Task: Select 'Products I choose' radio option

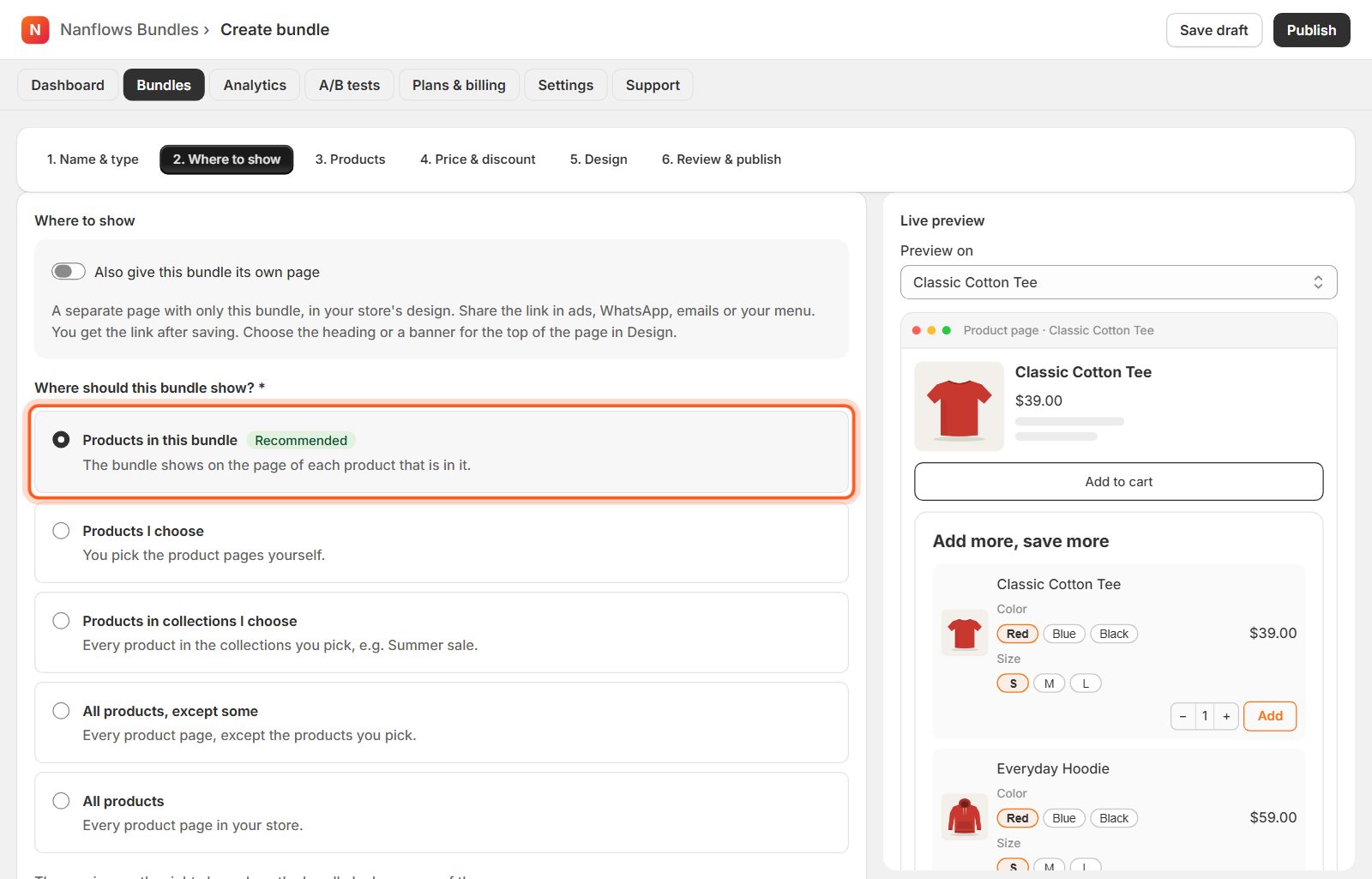Action: 61,531
